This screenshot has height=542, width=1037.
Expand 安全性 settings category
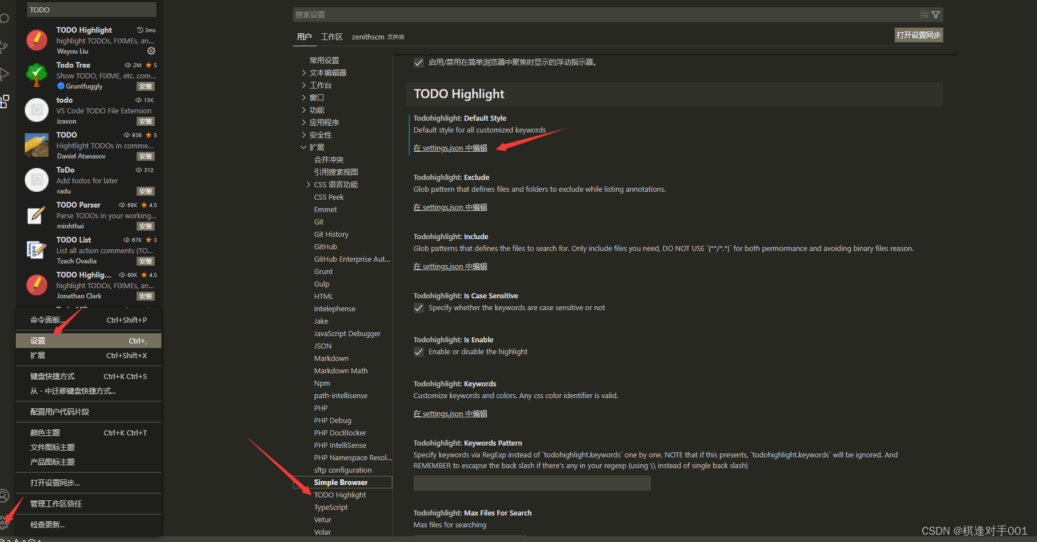(x=304, y=135)
